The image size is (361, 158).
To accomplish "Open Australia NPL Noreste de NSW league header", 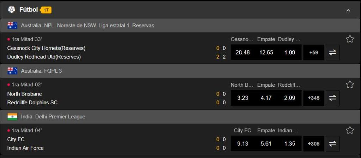I will click(87, 25).
